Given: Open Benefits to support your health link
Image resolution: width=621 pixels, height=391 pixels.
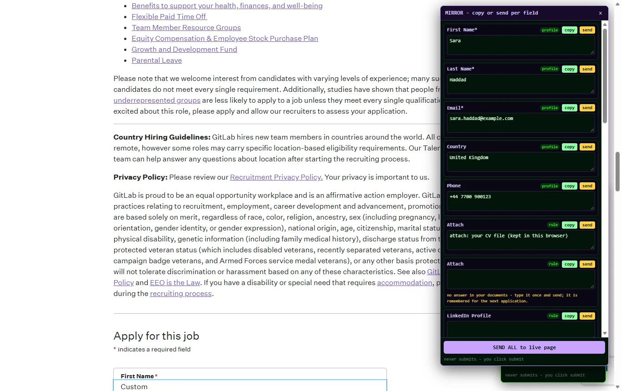Looking at the screenshot, I should (227, 6).
